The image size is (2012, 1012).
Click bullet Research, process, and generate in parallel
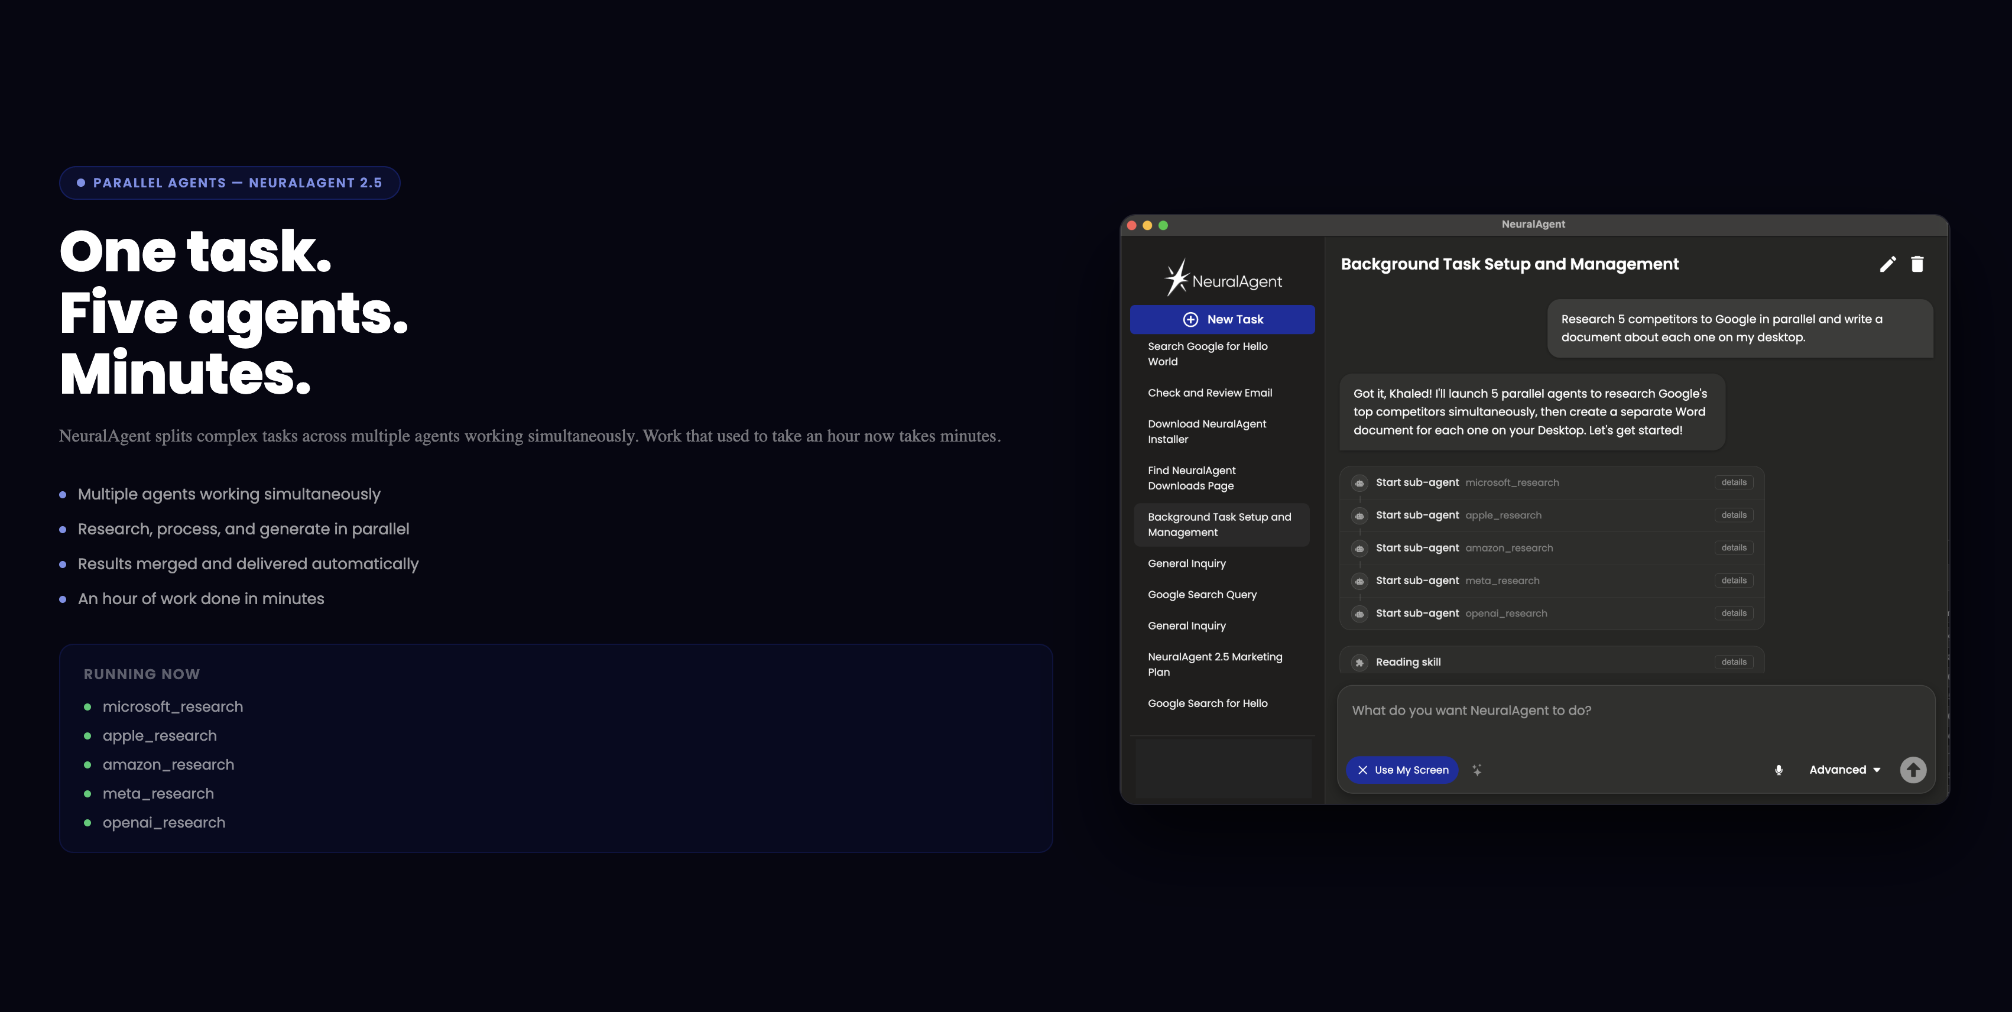tap(243, 530)
